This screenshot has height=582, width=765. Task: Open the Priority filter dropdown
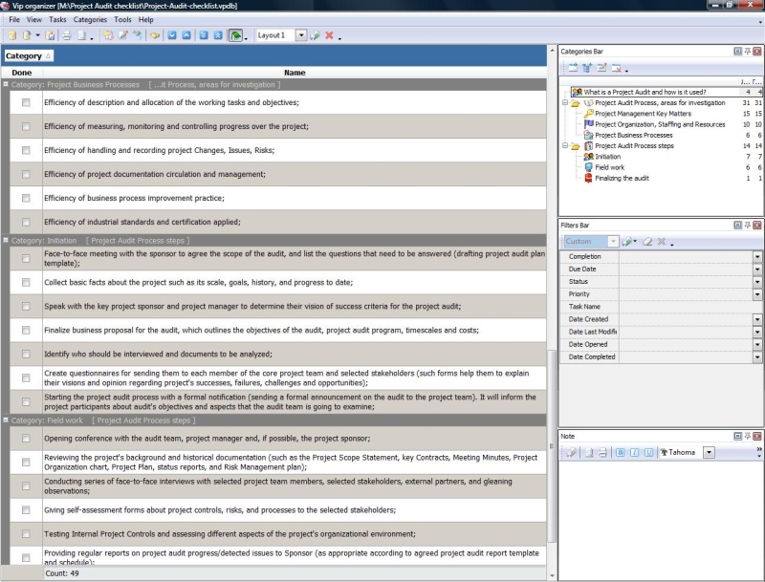(x=757, y=294)
